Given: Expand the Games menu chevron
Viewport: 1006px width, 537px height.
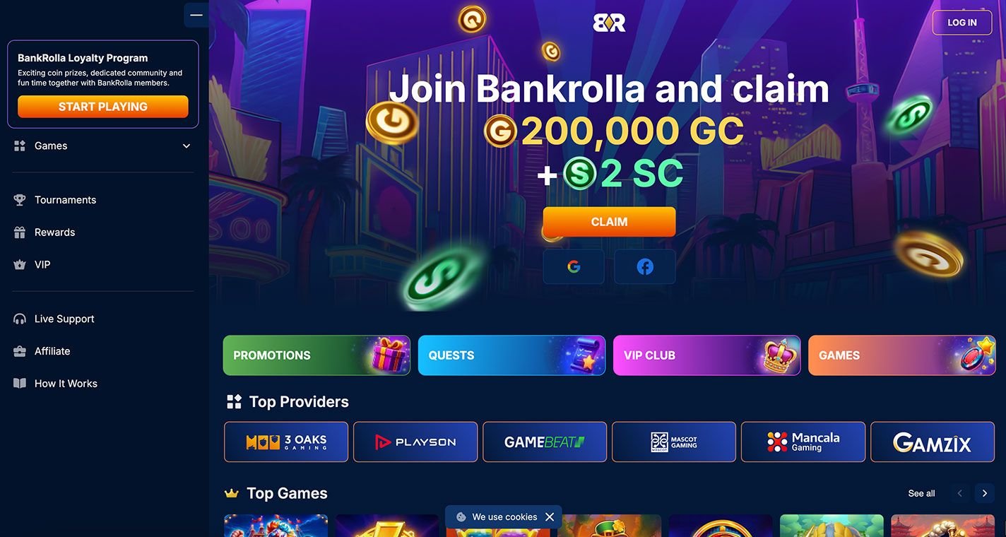Looking at the screenshot, I should coord(187,146).
